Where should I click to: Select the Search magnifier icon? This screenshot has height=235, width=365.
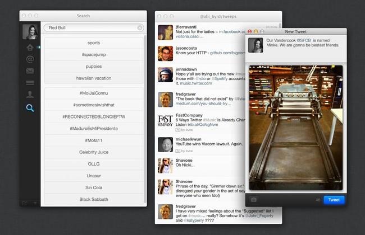(x=30, y=108)
